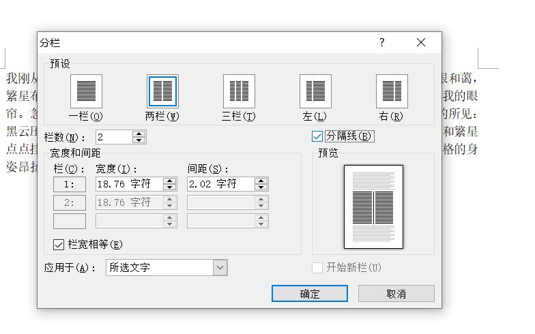Close the 分栏 dialog with X
The width and height of the screenshot is (535, 334).
pos(421,43)
